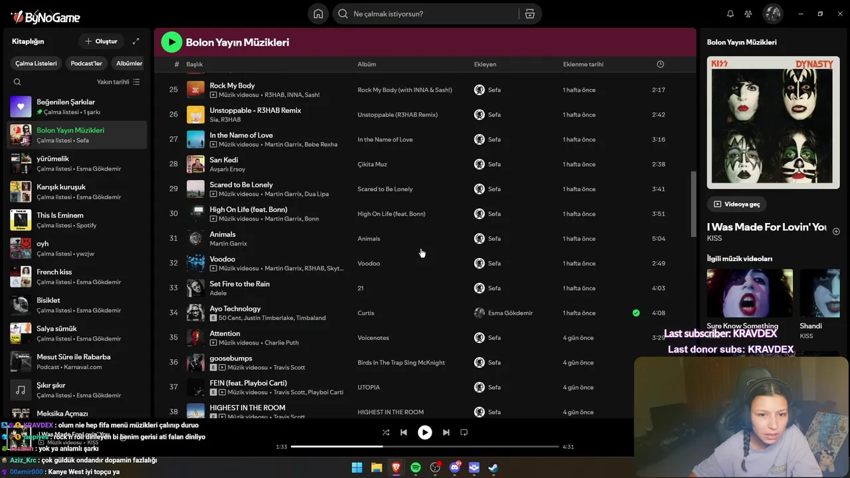Open the user profile avatar

coord(772,13)
